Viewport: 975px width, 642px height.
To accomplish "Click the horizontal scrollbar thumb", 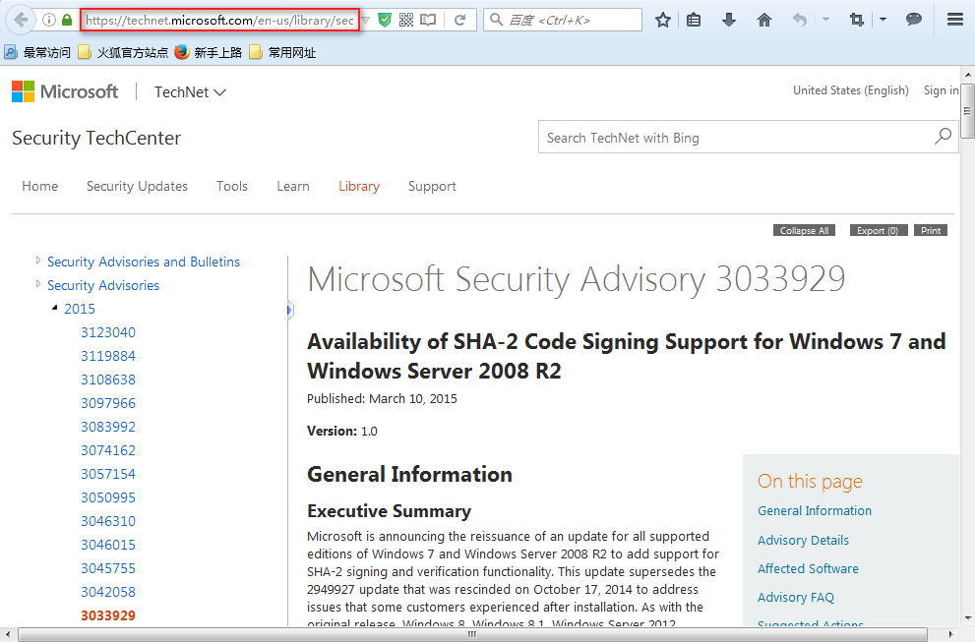I will (472, 634).
